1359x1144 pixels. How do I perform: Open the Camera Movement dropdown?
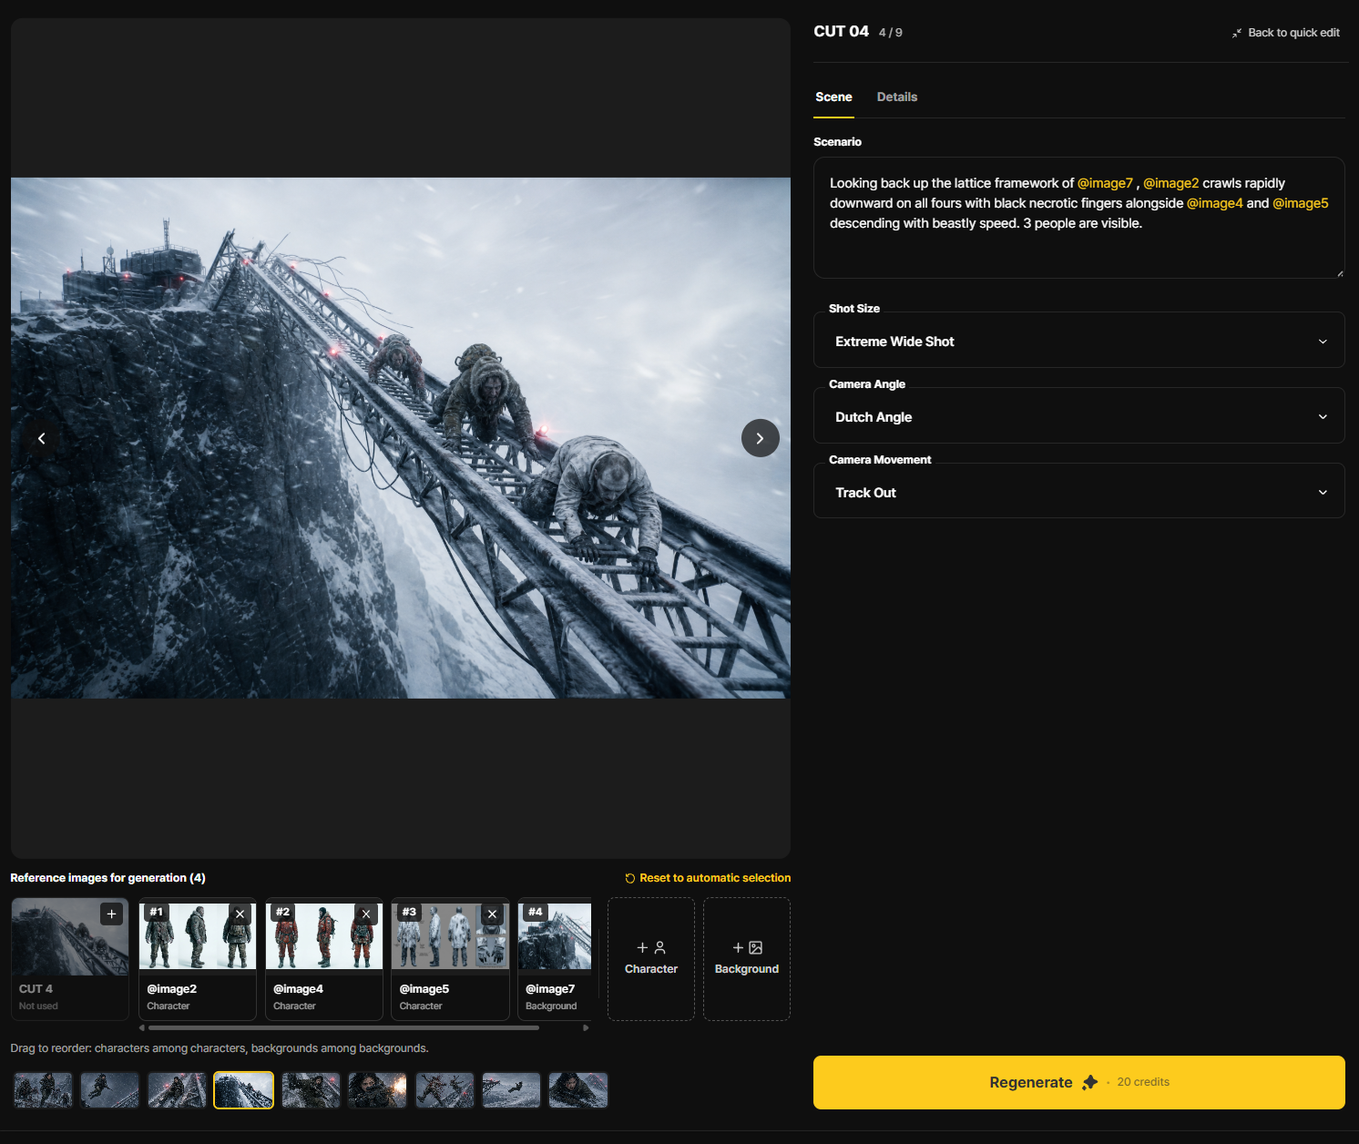coord(1078,493)
